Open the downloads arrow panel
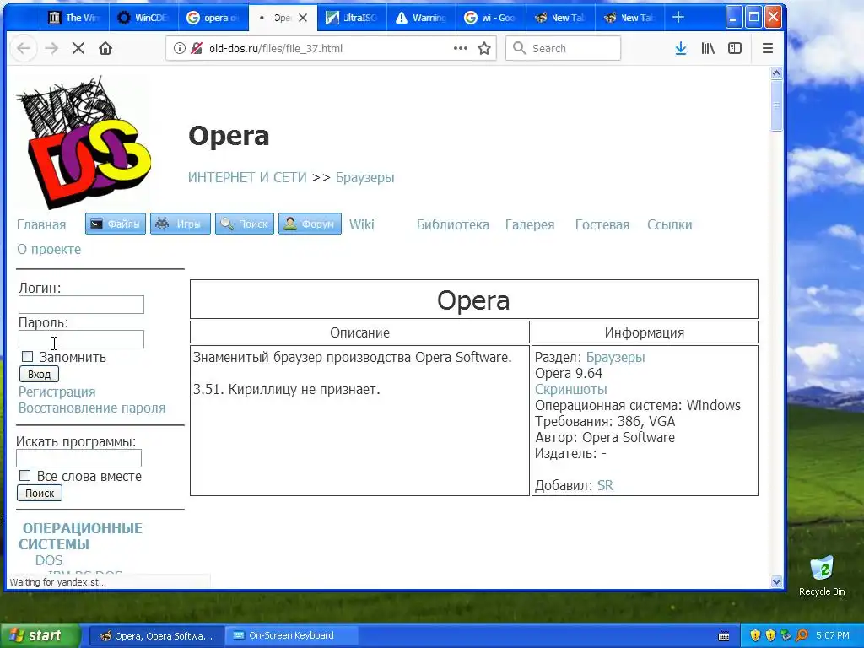This screenshot has width=864, height=648. coord(681,48)
